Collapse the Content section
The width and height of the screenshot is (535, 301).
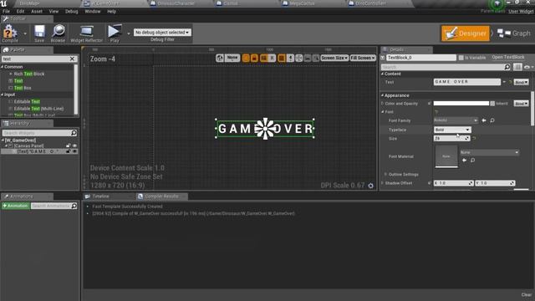[x=383, y=74]
